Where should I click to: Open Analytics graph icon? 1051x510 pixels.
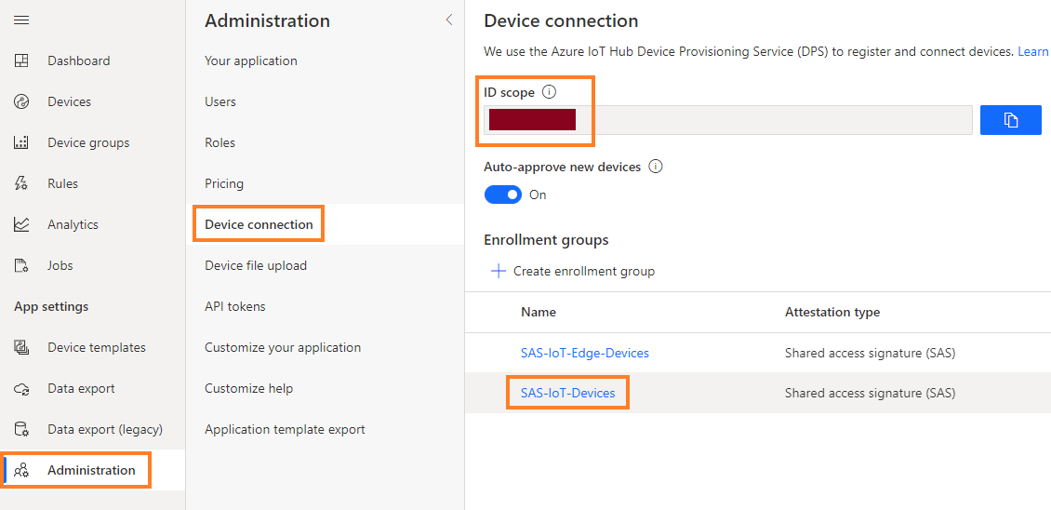(21, 225)
